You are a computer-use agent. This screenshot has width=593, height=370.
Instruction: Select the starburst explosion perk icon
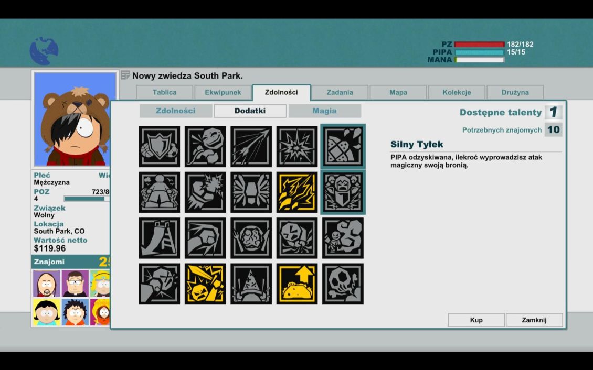tap(297, 147)
